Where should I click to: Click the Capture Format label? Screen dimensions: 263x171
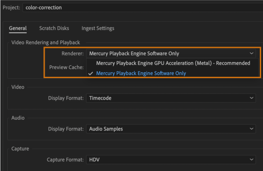[x=65, y=160]
